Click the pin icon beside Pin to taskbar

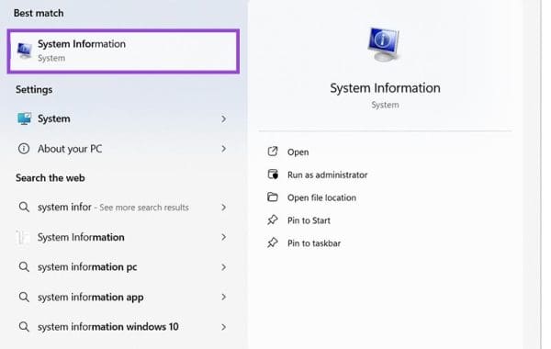click(x=273, y=242)
